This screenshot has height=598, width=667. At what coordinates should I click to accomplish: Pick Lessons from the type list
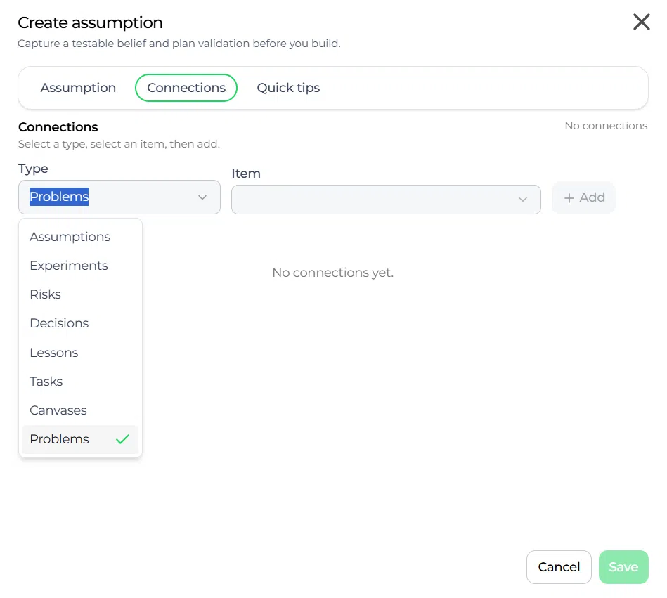coord(80,353)
